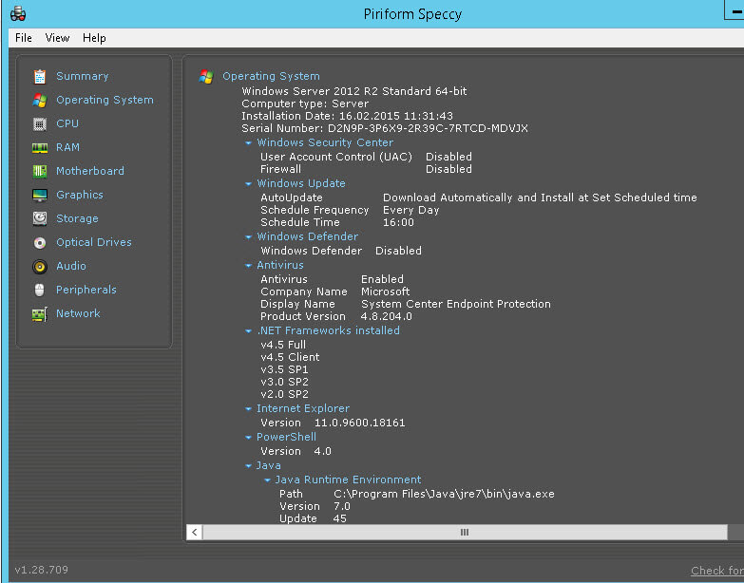
Task: Open the Network section label
Action: coord(78,312)
